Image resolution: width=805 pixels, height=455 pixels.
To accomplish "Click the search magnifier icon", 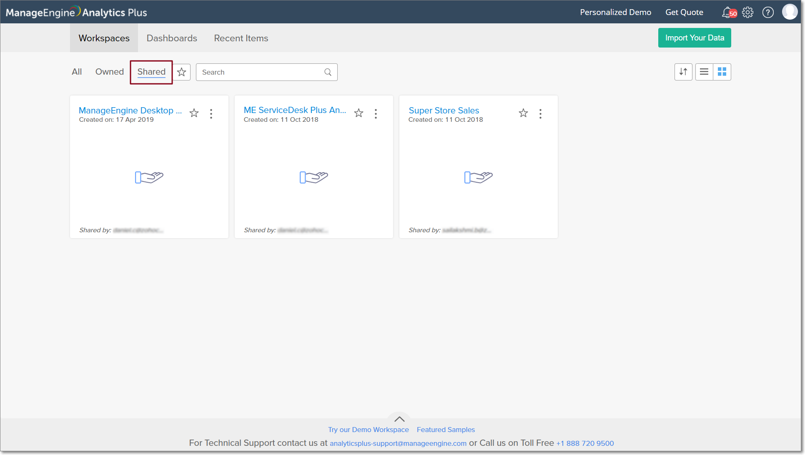I will (328, 72).
